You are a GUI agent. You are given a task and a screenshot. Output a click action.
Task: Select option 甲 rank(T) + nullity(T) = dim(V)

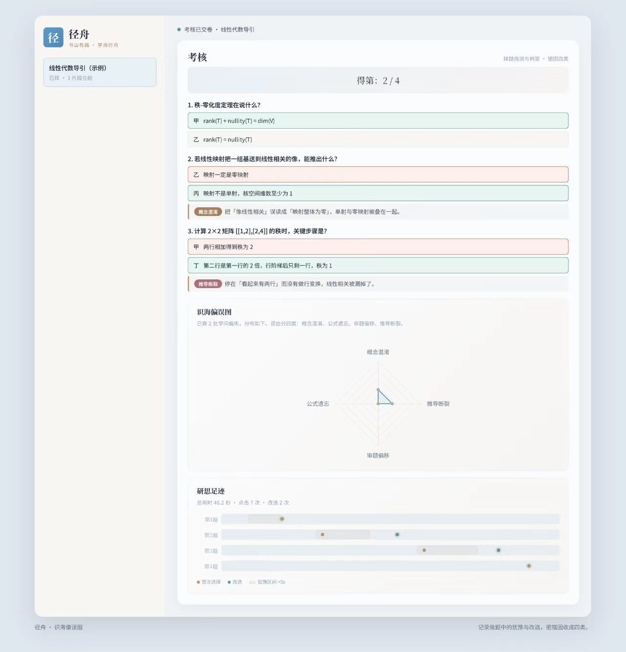click(x=378, y=121)
